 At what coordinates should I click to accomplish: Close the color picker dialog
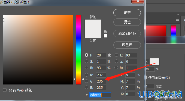138,1
